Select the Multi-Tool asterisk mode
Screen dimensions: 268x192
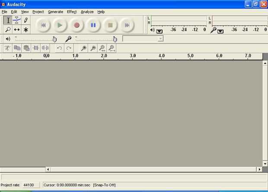26,29
